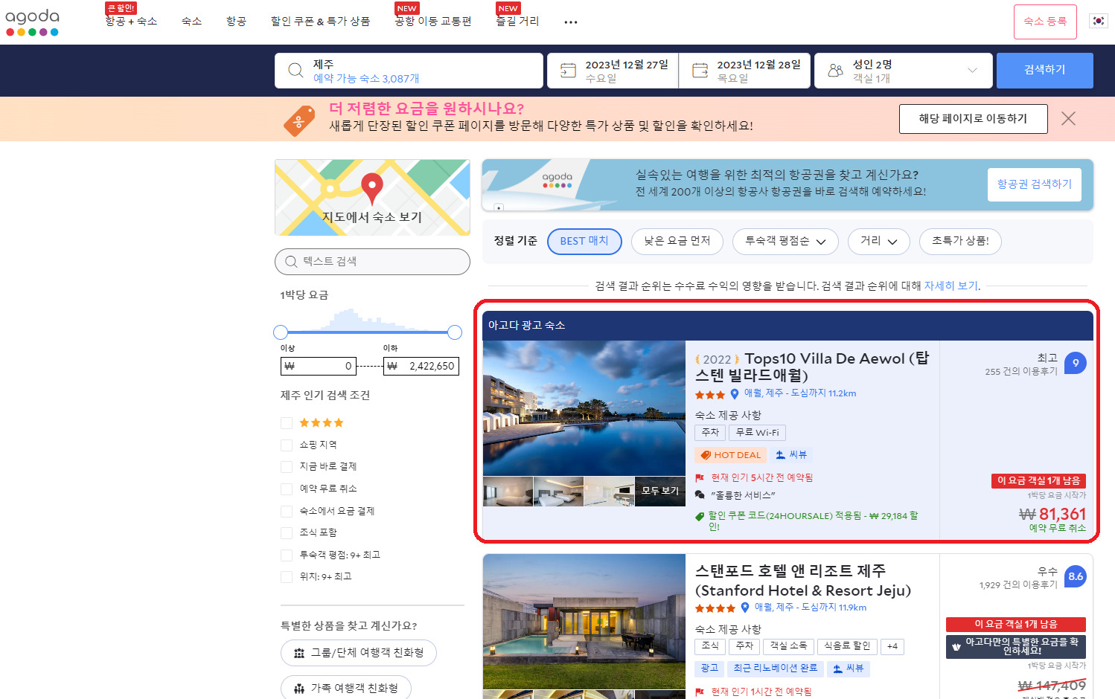Open 할인 쿠폰 & 특가 상품 menu

(x=320, y=22)
